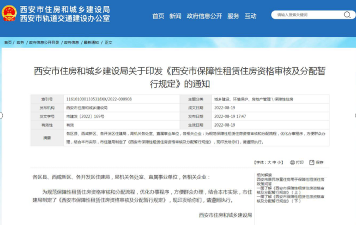
Task: Click the signature 西安市住房和城乡建设局 at article end
Action: 226,215
